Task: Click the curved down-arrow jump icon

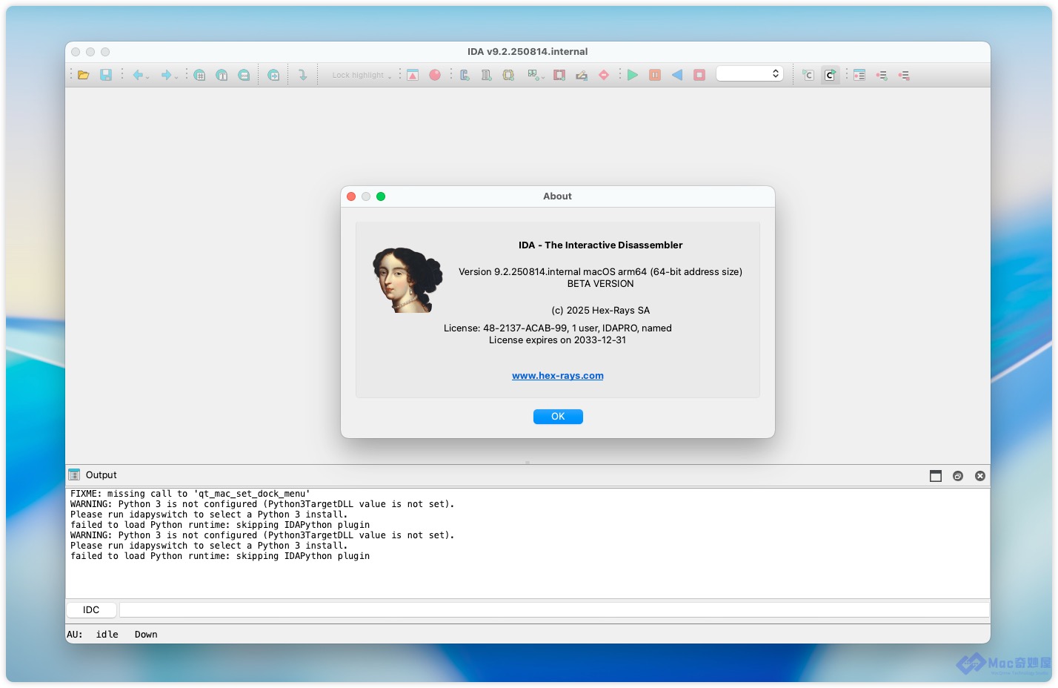Action: tap(302, 75)
